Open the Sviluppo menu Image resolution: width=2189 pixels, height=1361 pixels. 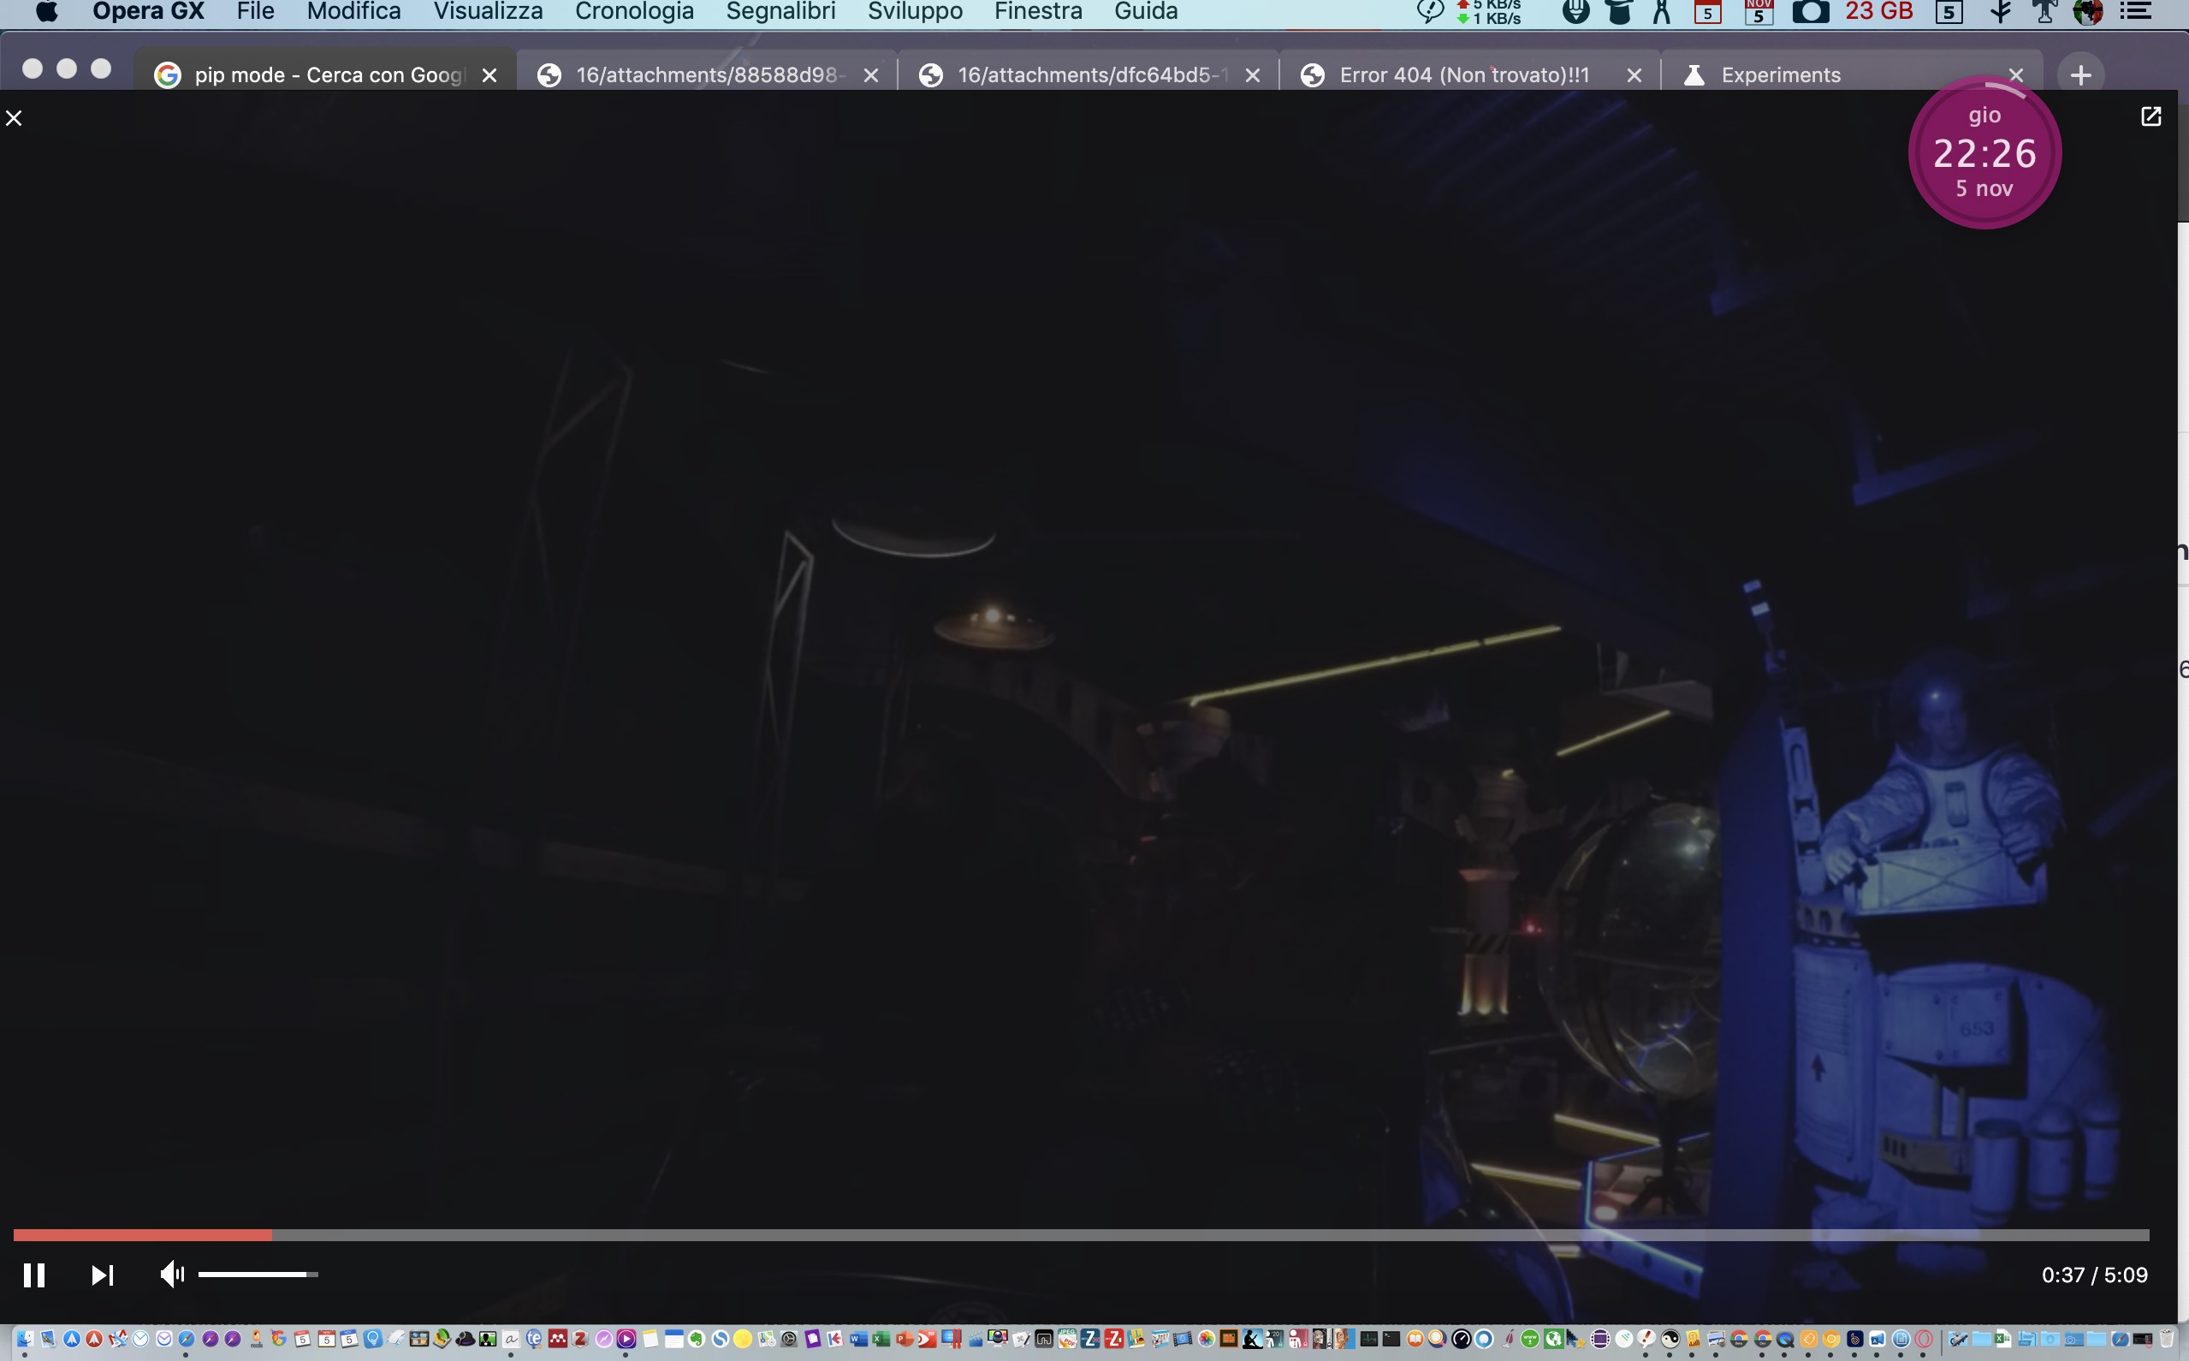[x=915, y=11]
